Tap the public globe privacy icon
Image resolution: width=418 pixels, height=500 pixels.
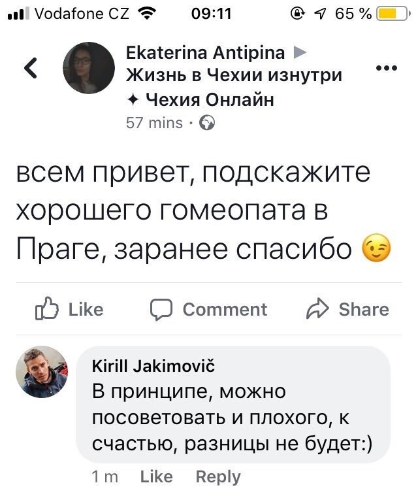[206, 122]
